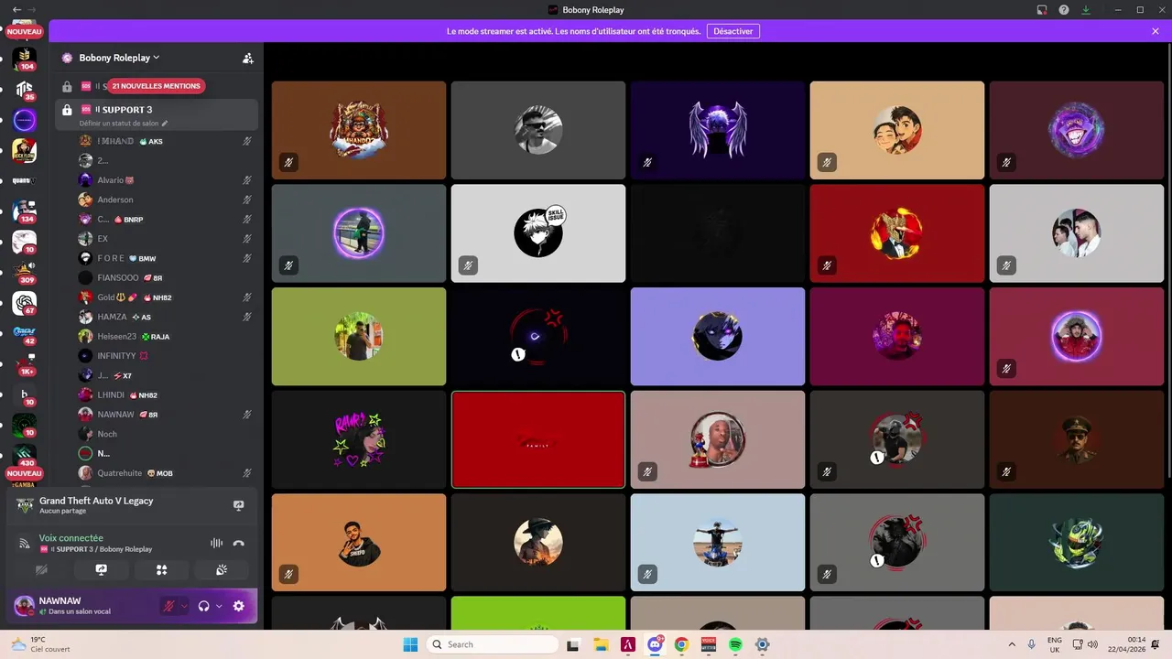
Task: Disconnect from voice with the hang-up icon
Action: coord(239,543)
